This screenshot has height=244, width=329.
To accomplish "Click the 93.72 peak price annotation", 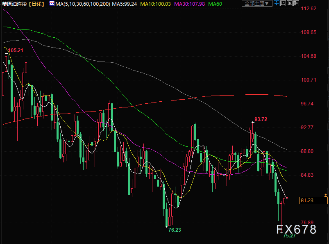I will [261, 119].
